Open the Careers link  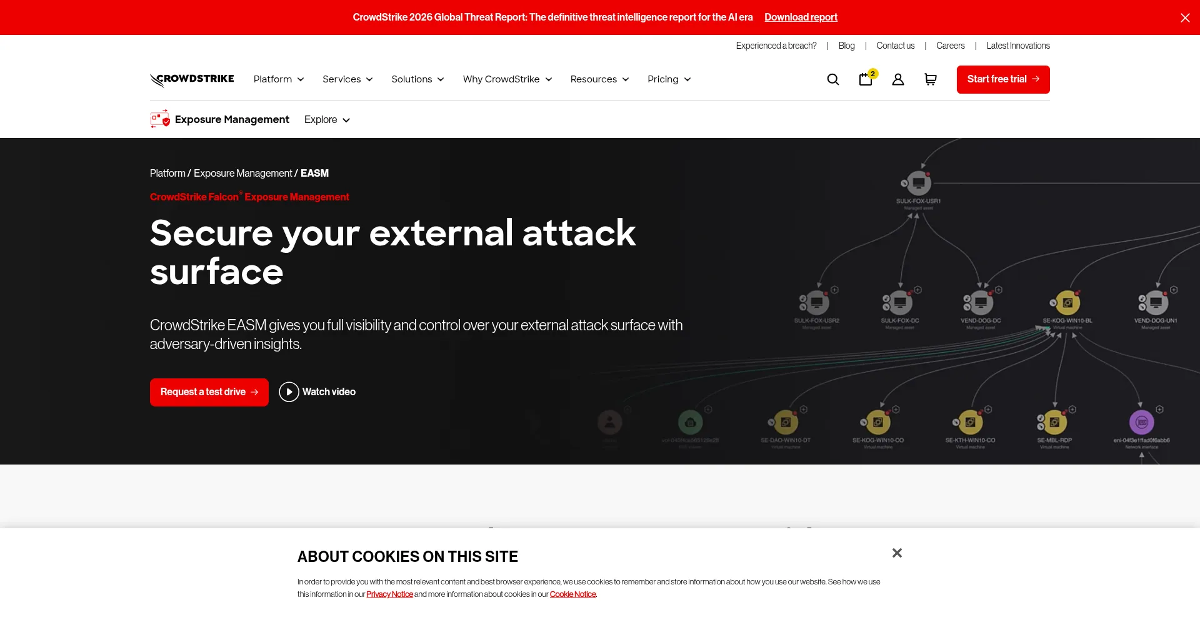950,46
